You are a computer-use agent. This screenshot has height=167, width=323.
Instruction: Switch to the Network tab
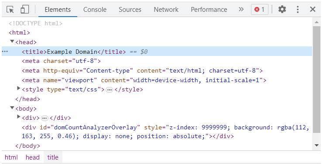166,10
